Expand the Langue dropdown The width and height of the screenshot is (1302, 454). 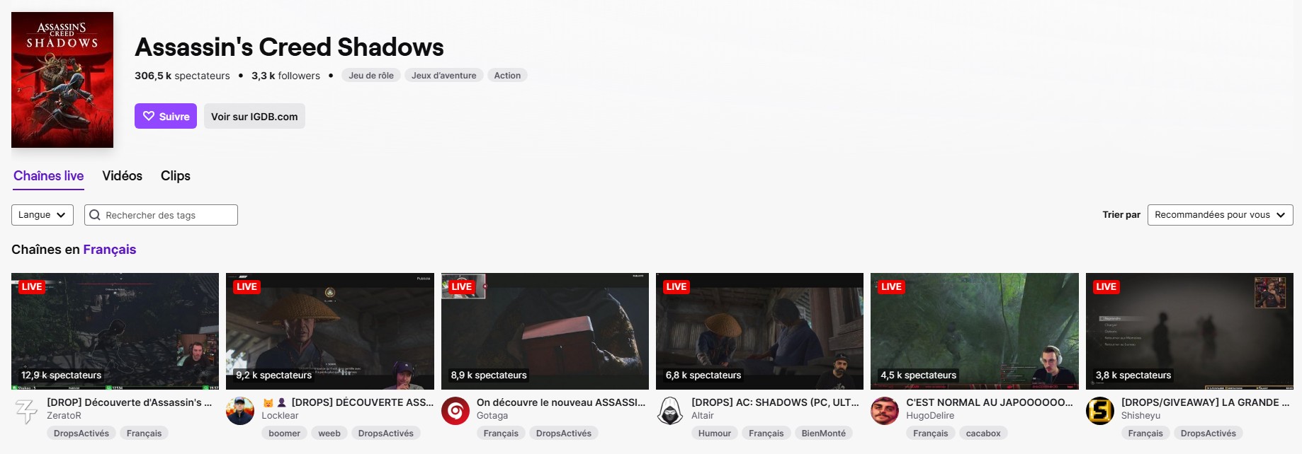43,215
